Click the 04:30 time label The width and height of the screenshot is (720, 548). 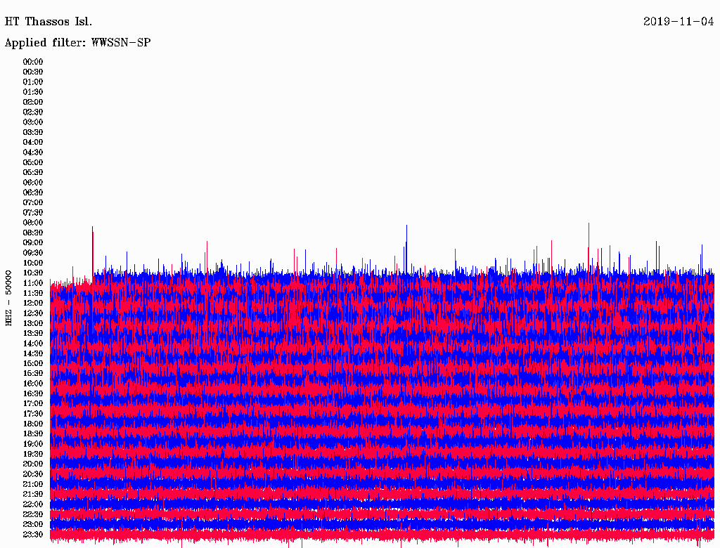(33, 152)
